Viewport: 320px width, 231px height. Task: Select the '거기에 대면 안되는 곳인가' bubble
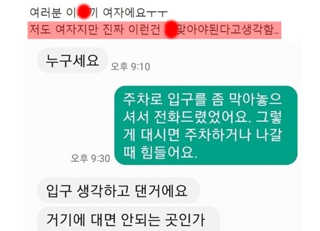[x=129, y=219]
